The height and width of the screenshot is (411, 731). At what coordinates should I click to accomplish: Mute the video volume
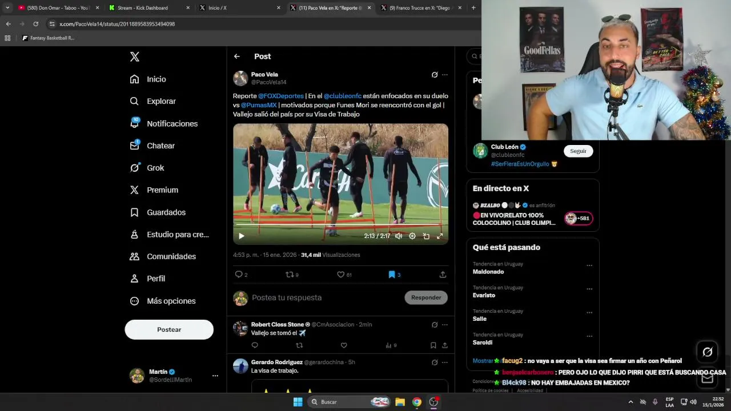point(399,236)
